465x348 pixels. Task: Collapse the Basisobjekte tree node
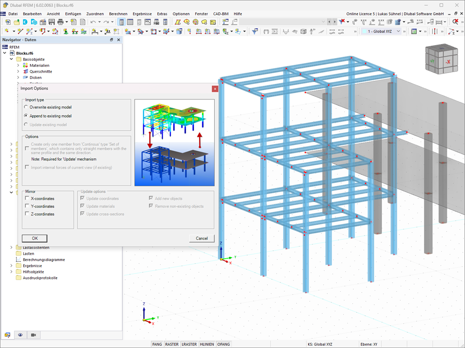tap(11, 59)
